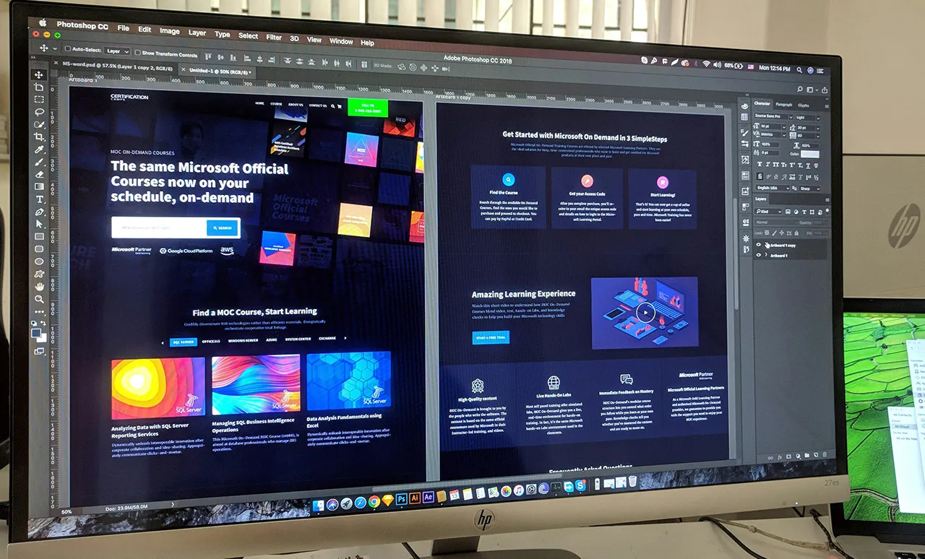The width and height of the screenshot is (925, 559).
Task: Click the green CALL US button
Action: (367, 108)
